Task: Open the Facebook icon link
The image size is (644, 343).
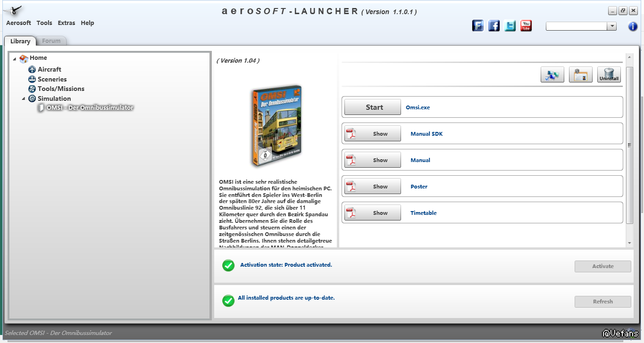Action: pos(494,26)
